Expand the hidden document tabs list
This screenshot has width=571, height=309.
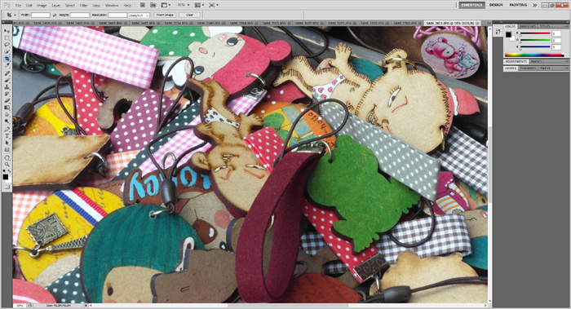489,23
